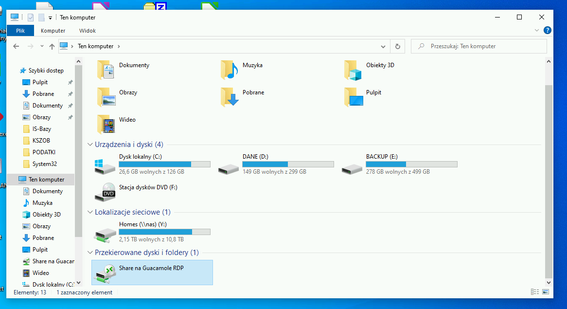Expand the ribbon with the chevron arrow

coord(537,30)
